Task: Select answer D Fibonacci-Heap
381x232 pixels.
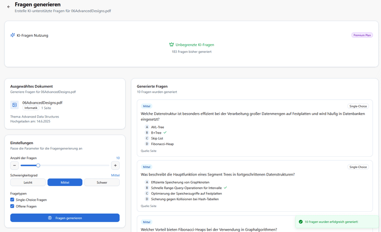Action: click(162, 144)
